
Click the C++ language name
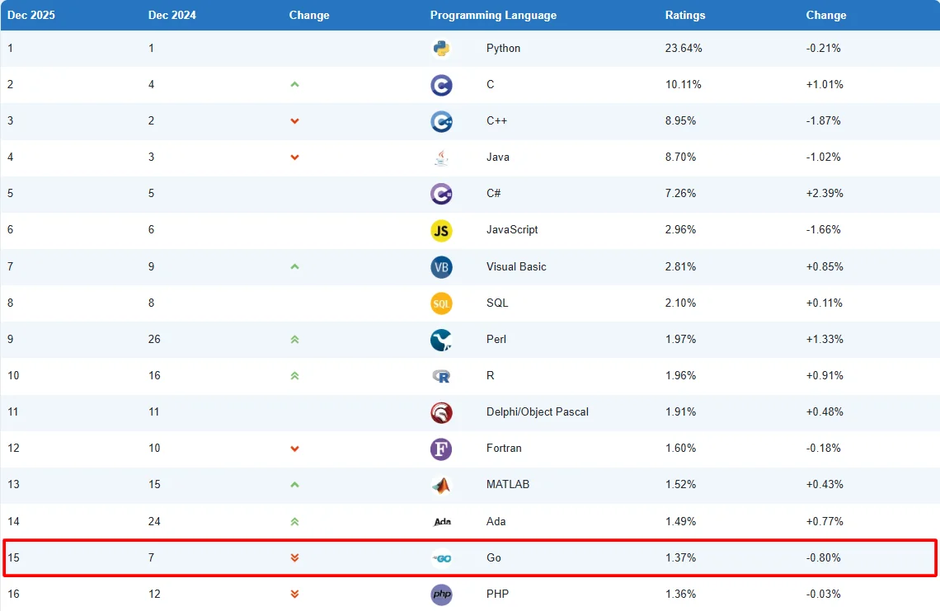tap(497, 120)
